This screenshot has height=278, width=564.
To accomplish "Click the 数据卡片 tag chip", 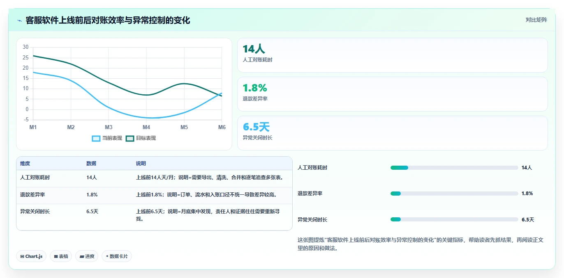I will click(x=117, y=256).
